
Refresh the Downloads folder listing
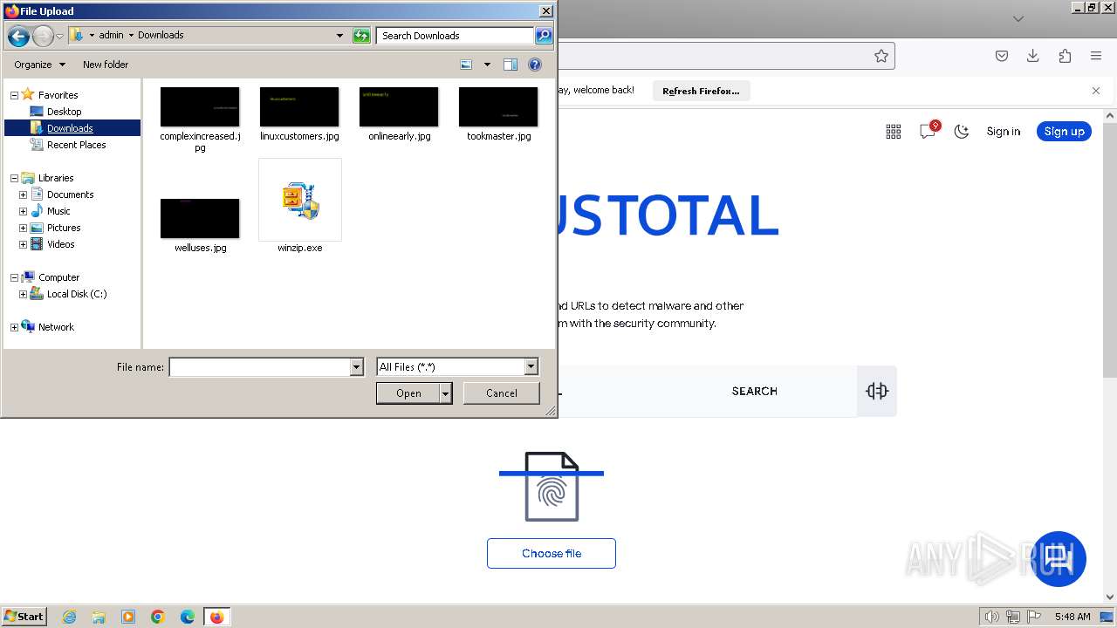coord(361,36)
